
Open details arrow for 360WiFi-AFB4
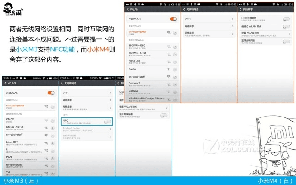point(175,54)
